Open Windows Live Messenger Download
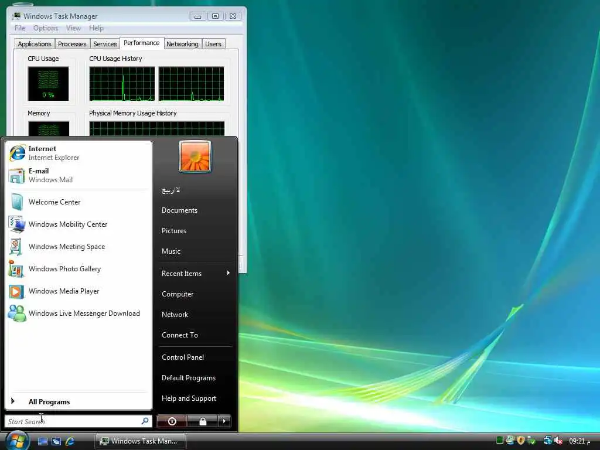 click(79, 313)
